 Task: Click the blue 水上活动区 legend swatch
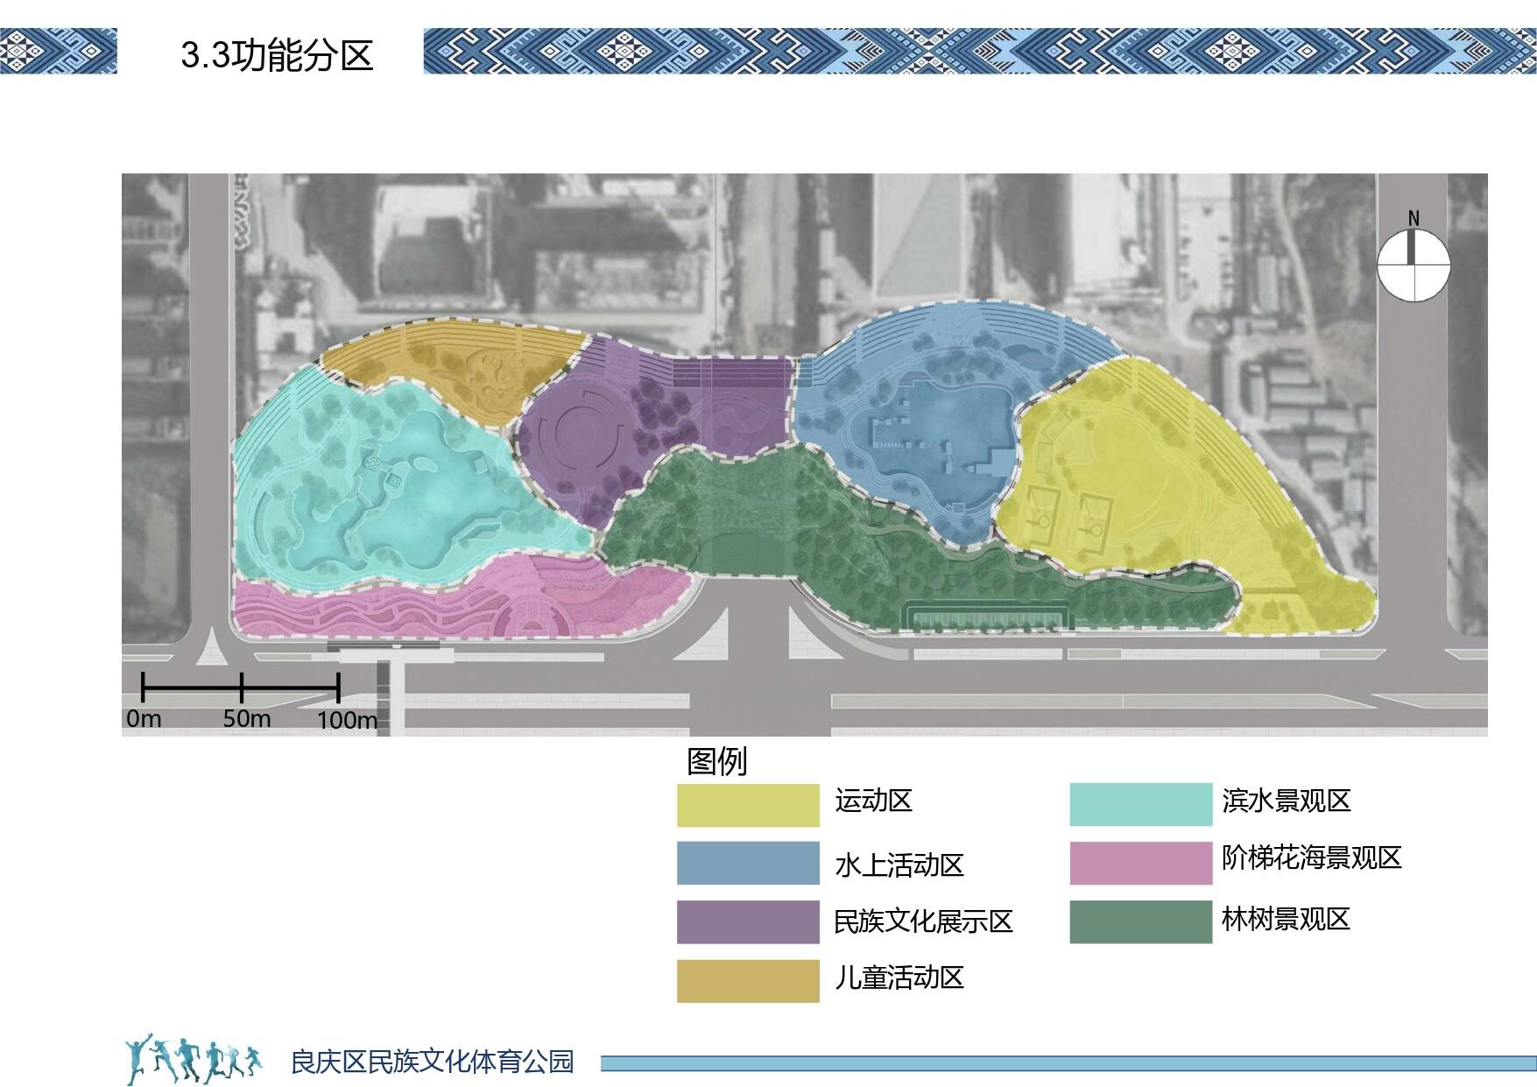tap(748, 864)
